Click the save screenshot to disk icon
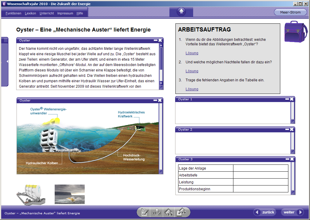 pos(181,212)
